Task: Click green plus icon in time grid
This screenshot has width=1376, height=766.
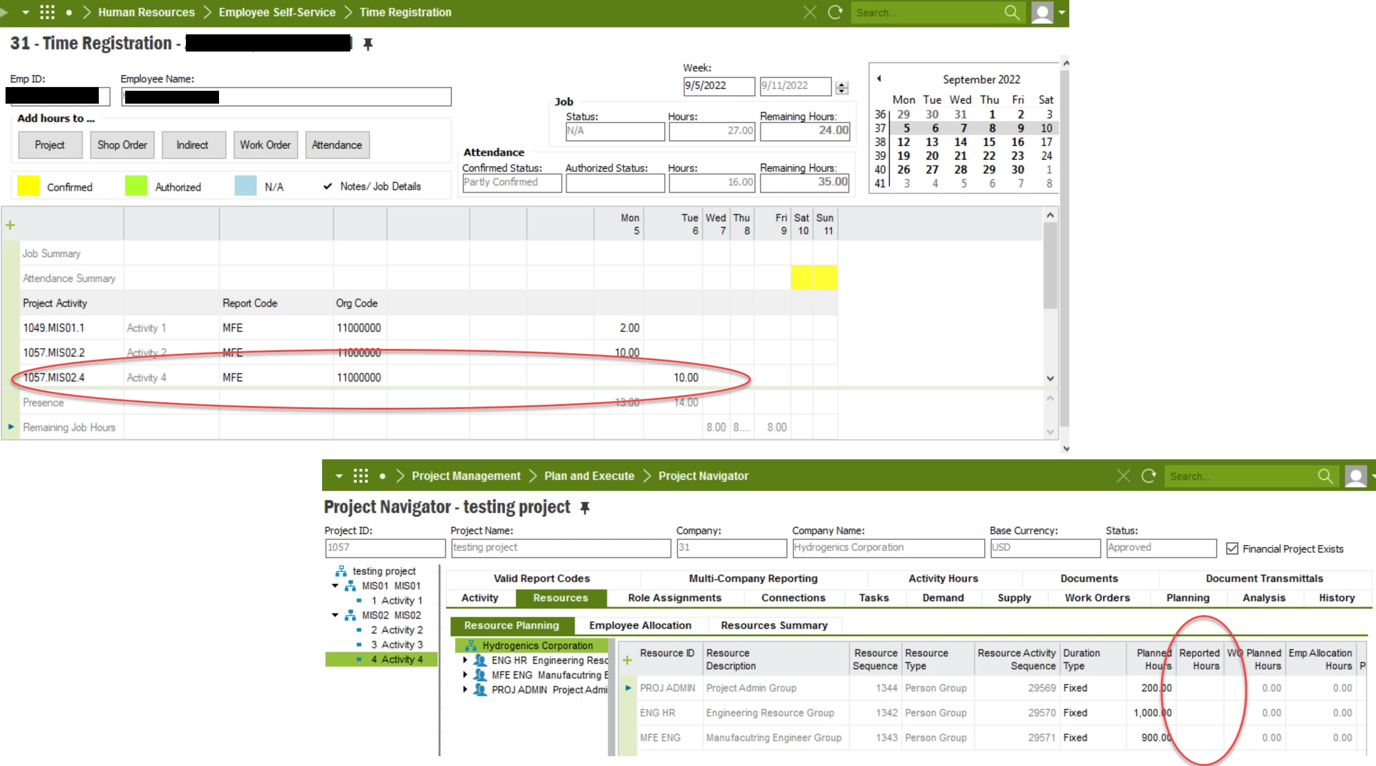Action: 10,225
